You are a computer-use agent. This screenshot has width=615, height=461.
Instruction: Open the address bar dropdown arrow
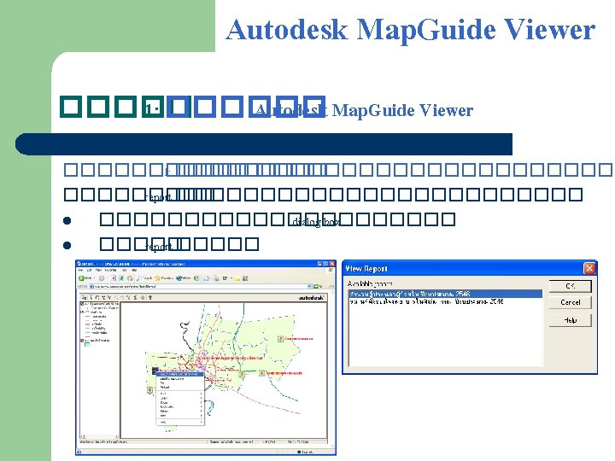point(309,287)
